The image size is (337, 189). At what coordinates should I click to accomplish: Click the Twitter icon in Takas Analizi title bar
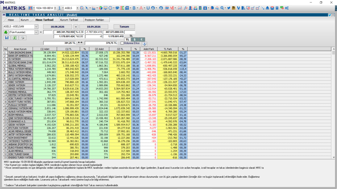329,15
